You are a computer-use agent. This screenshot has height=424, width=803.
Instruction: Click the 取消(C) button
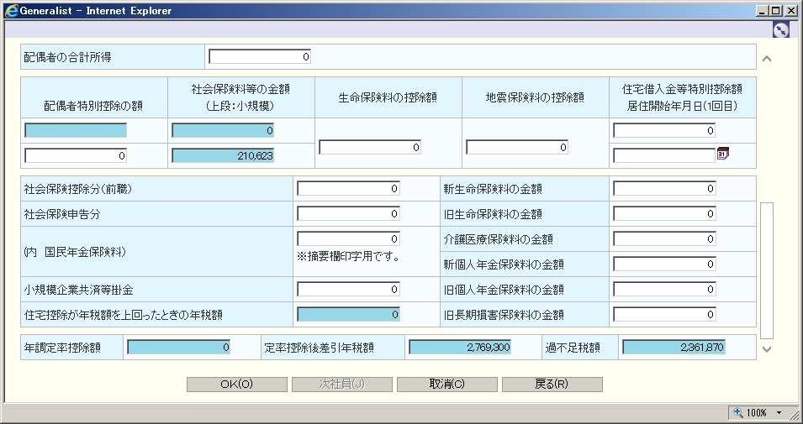click(x=447, y=384)
